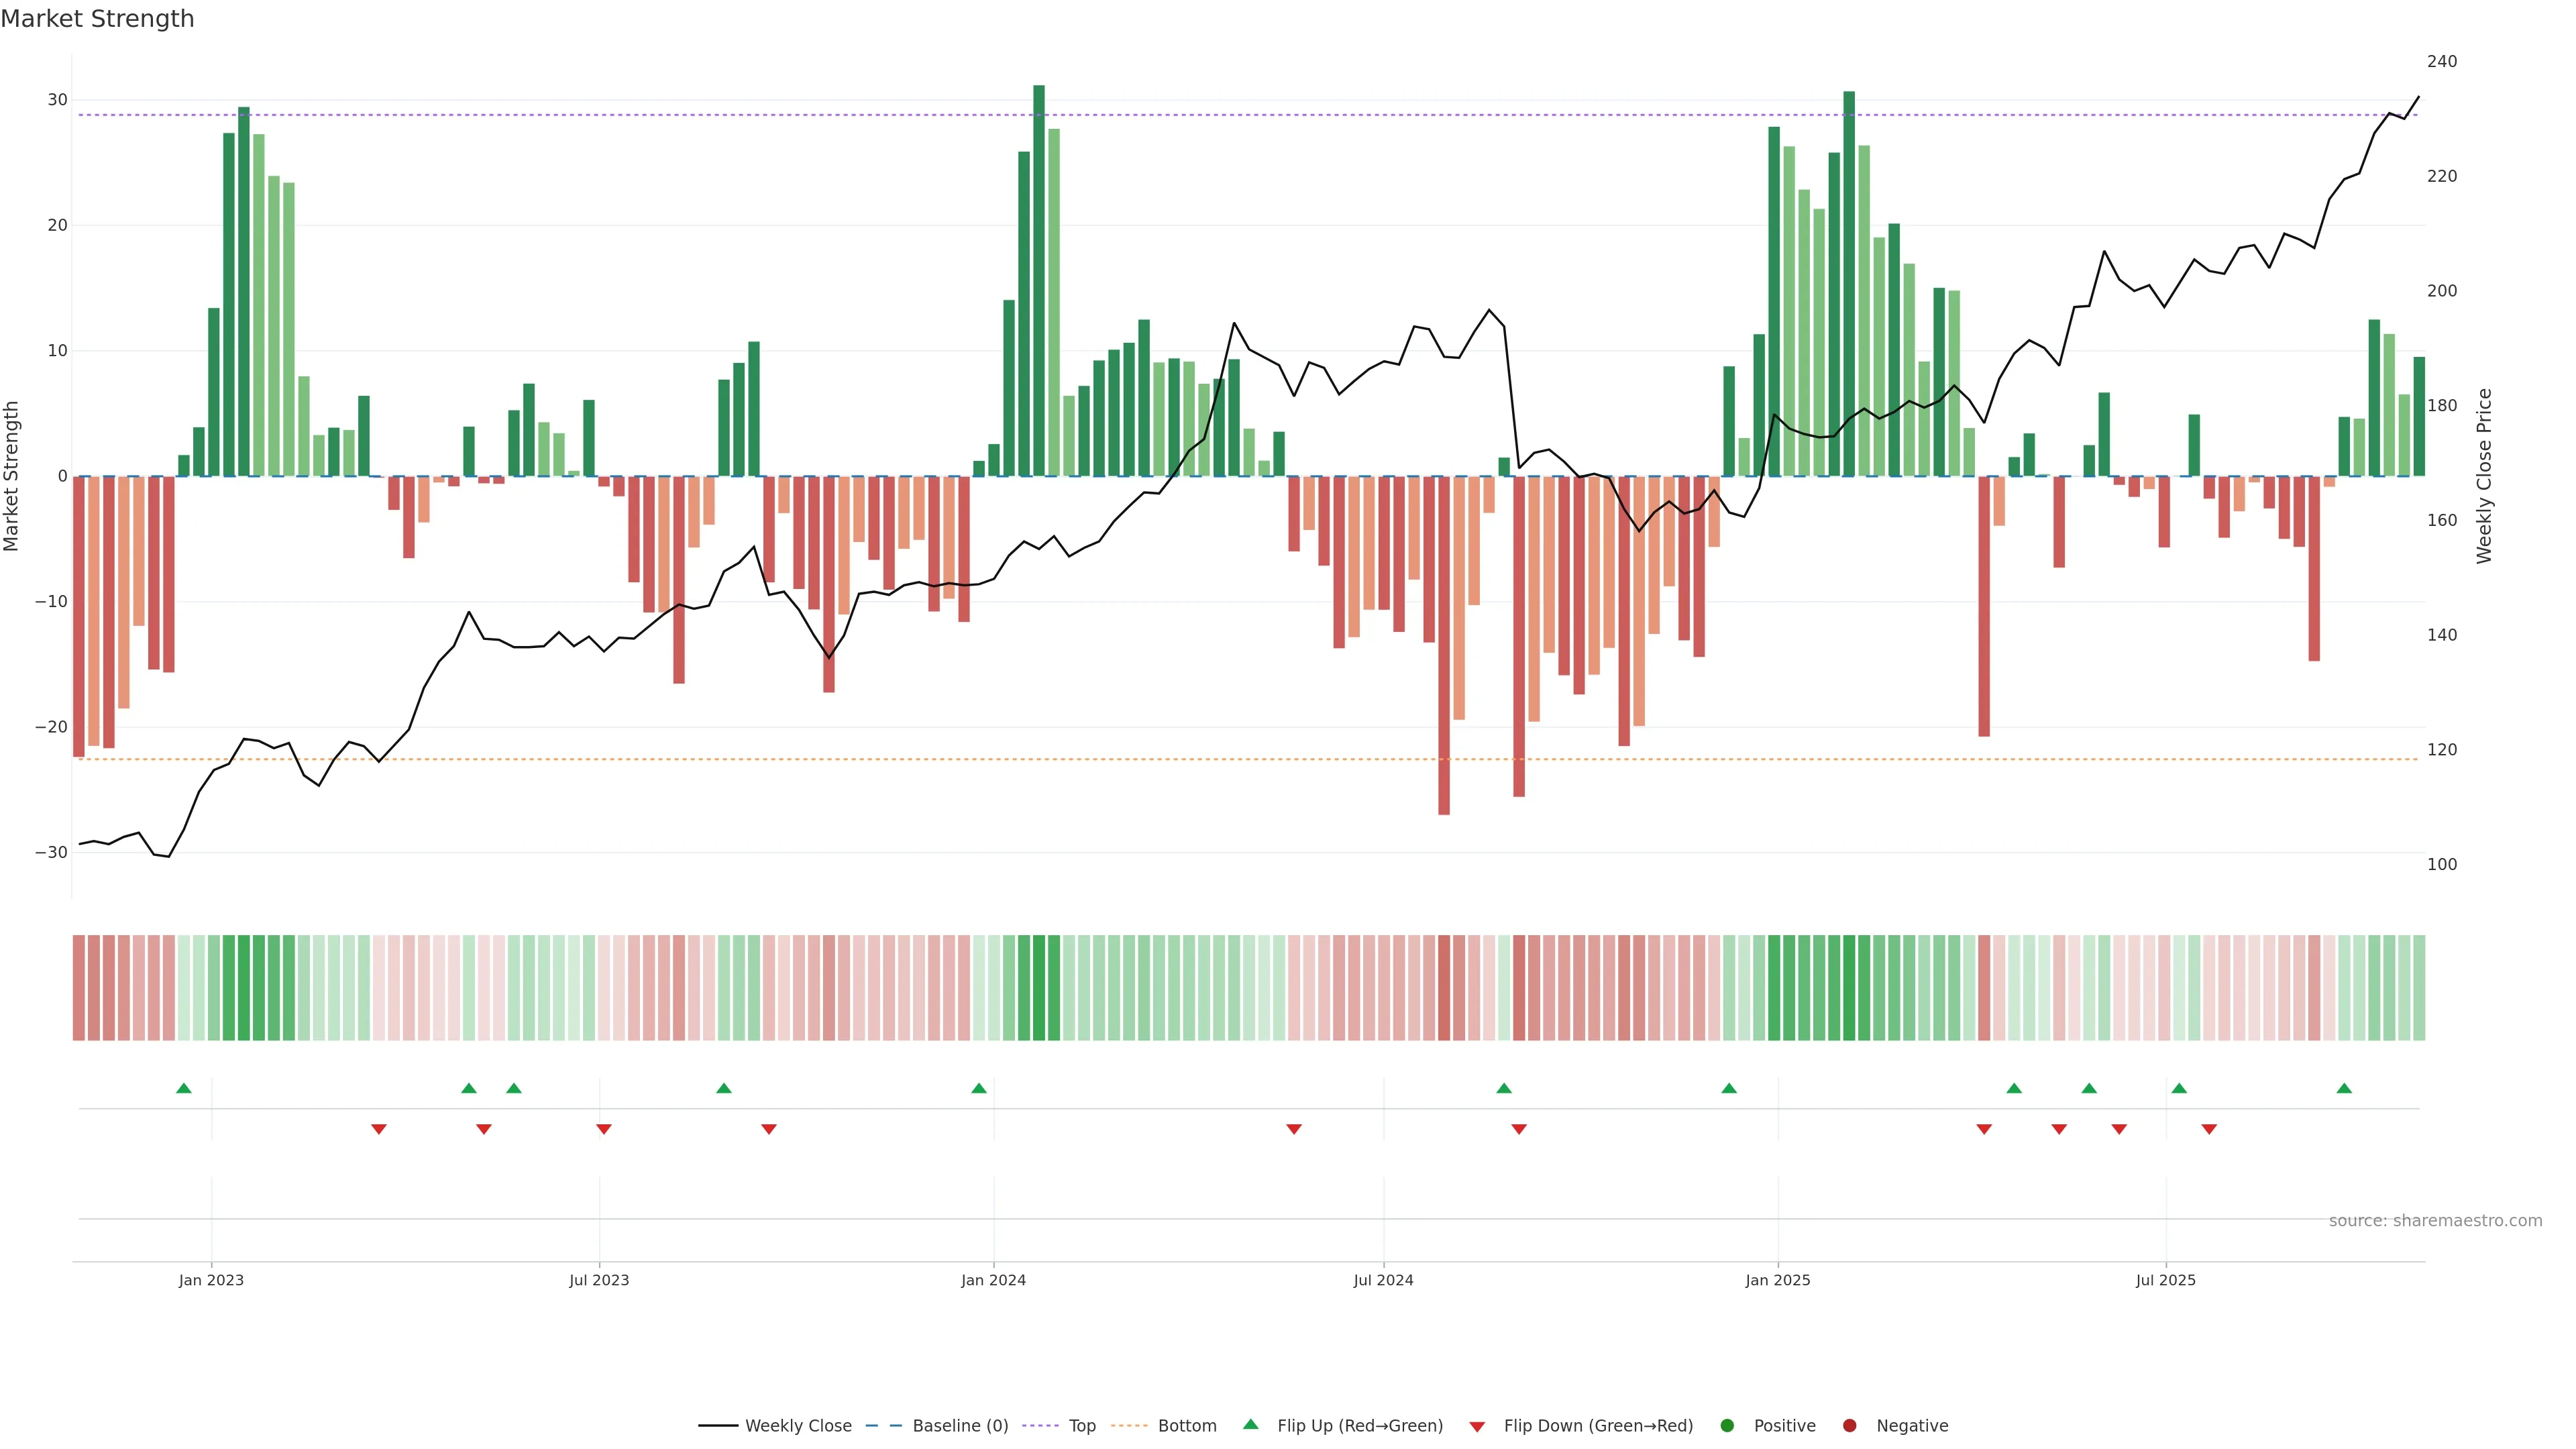Image resolution: width=2576 pixels, height=1449 pixels.
Task: Select the first green flip-up marker before Jan 2023
Action: (x=183, y=1088)
